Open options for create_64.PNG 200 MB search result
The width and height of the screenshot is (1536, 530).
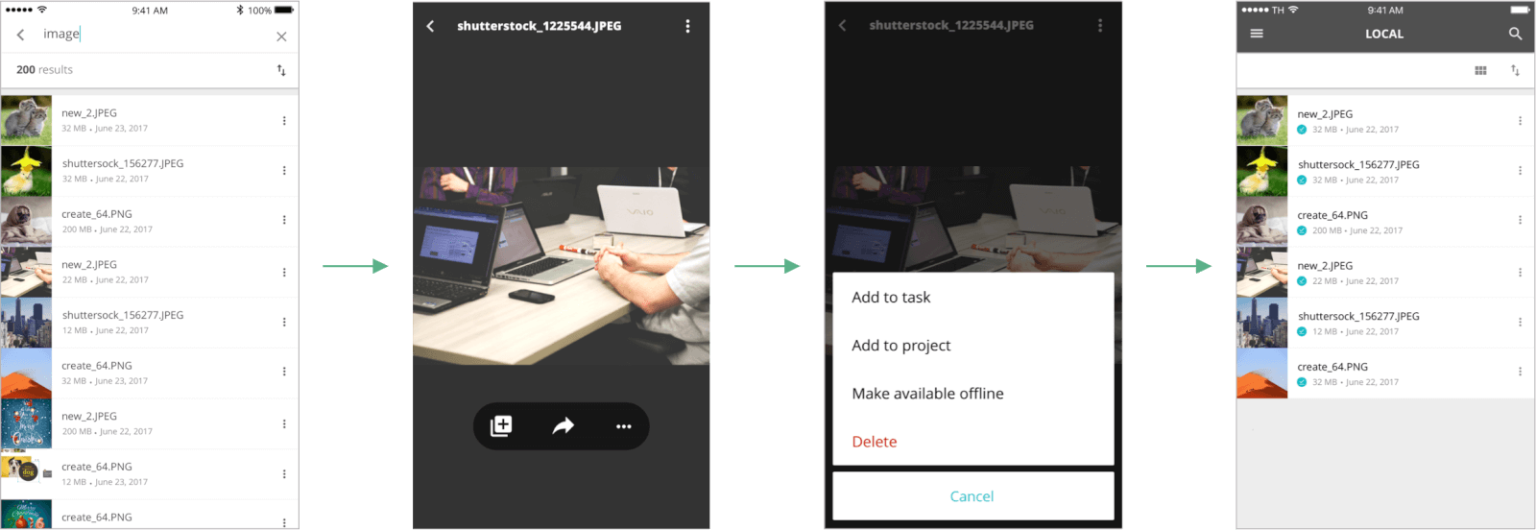pyautogui.click(x=284, y=220)
